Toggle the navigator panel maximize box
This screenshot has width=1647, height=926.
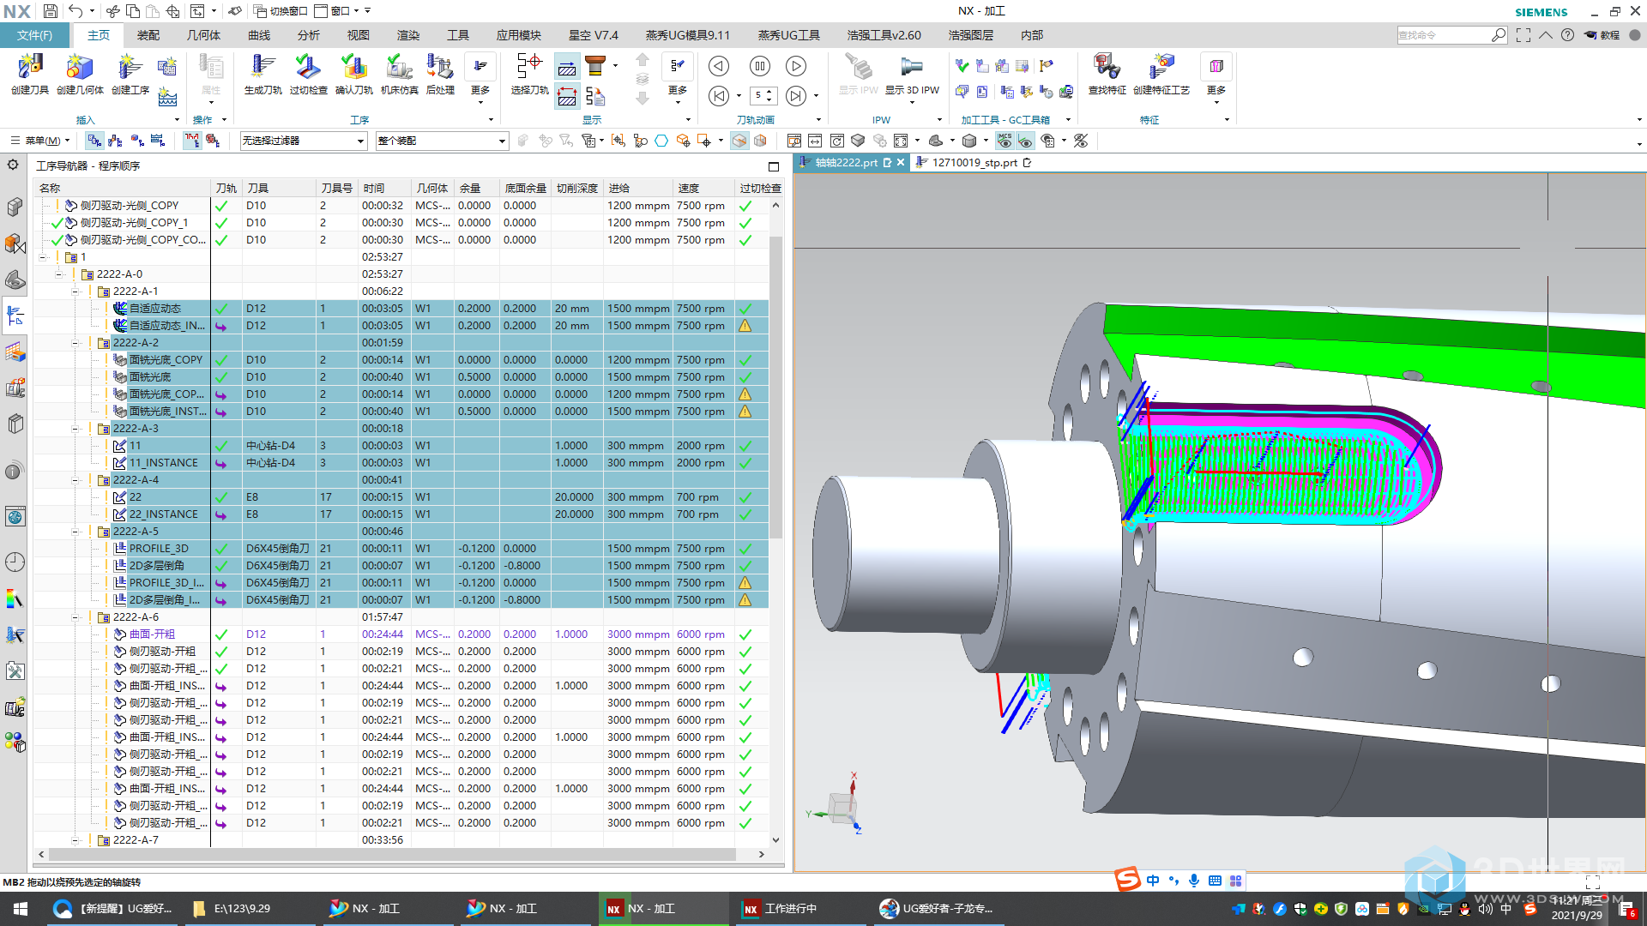tap(774, 166)
